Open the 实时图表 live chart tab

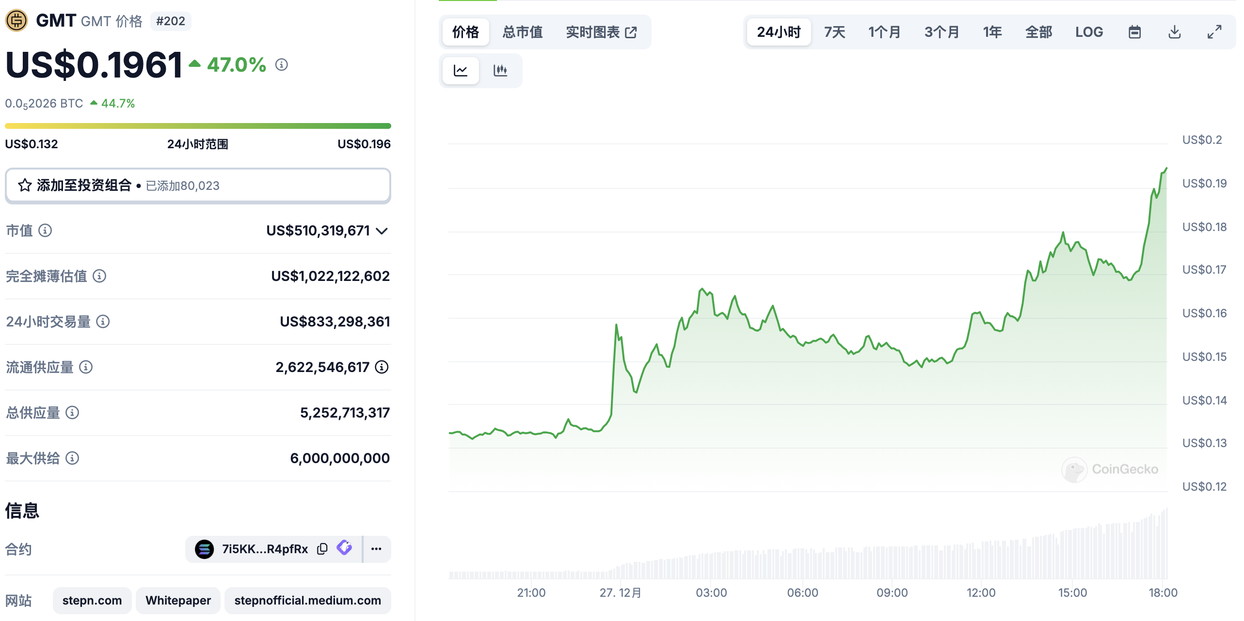point(601,32)
